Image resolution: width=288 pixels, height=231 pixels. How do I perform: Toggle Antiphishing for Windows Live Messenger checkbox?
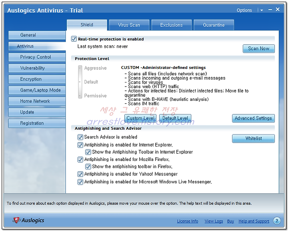tap(80, 182)
